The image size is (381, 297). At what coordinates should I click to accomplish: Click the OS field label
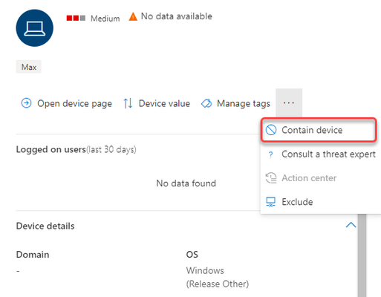tap(192, 255)
